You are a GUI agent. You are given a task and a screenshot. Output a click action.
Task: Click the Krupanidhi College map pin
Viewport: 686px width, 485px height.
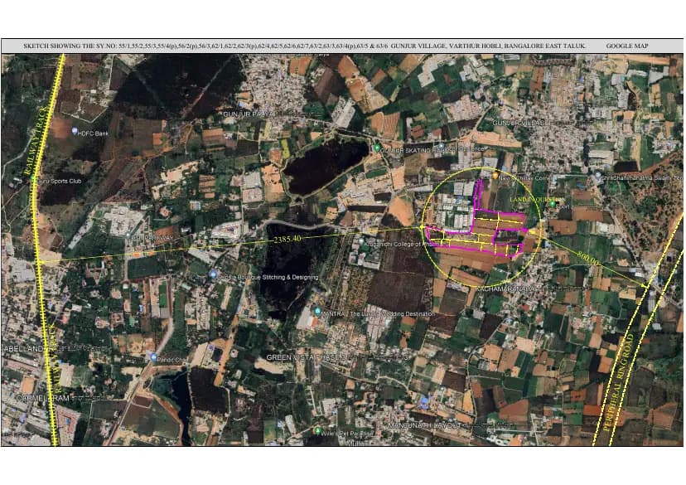click(360, 241)
